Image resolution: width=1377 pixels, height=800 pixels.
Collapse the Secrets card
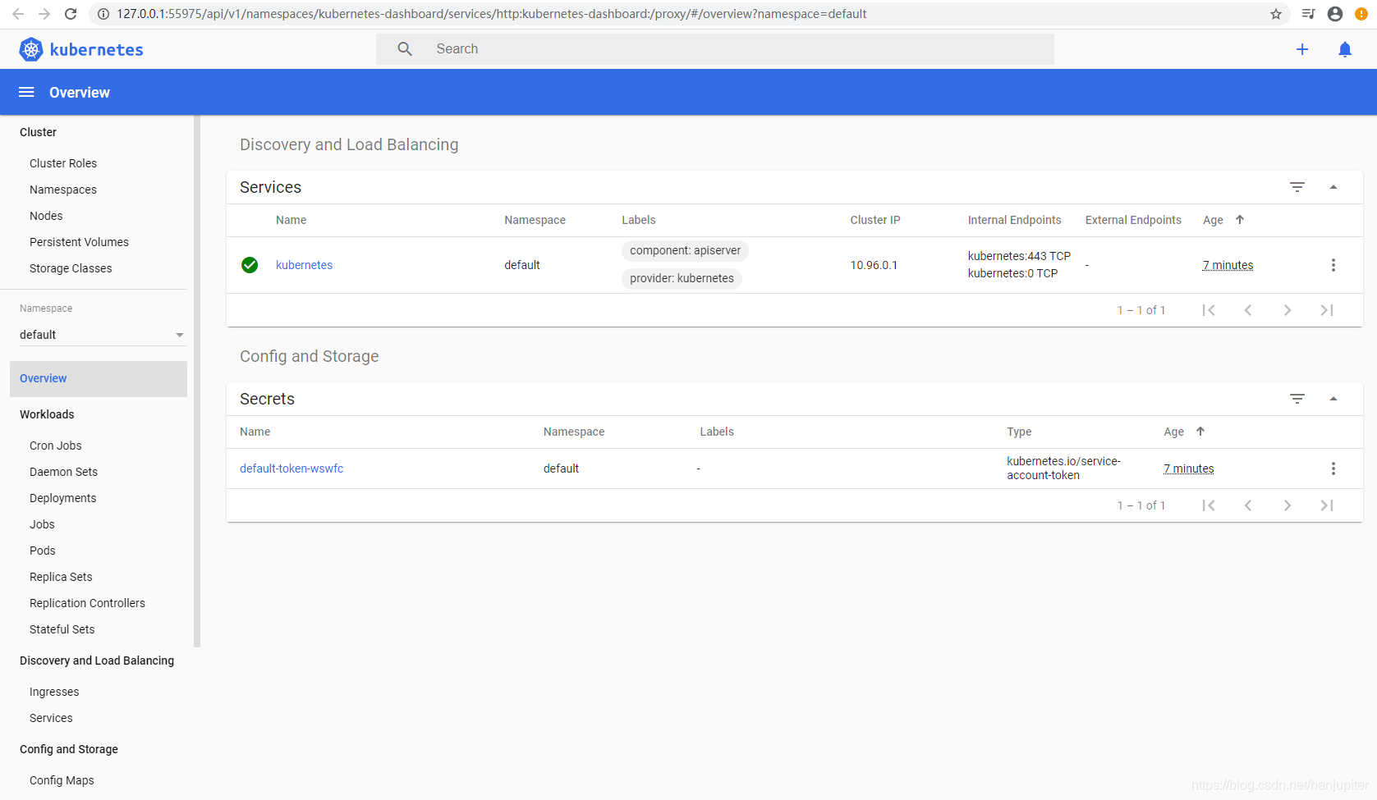coord(1333,399)
